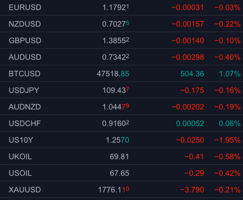This screenshot has height=200, width=243.
Task: Select the AUDNZD symbol
Action: (25, 107)
